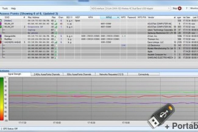The image size is (198, 132).
Task: Sort by the 802.11 column header
Action: coord(69,17)
